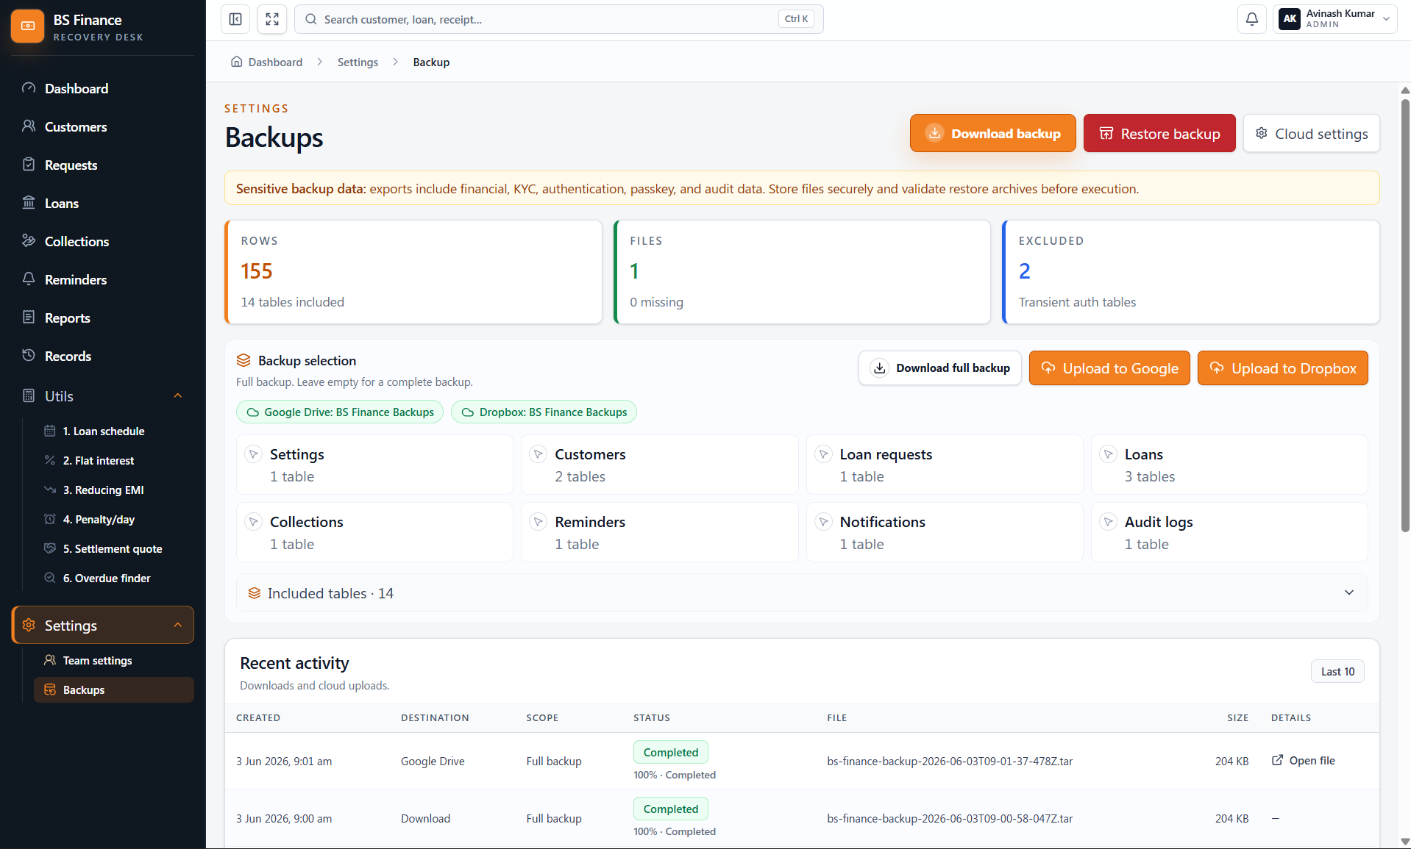Open the Dashboard menu item
Screen dimensions: 1411x849
click(x=103, y=88)
